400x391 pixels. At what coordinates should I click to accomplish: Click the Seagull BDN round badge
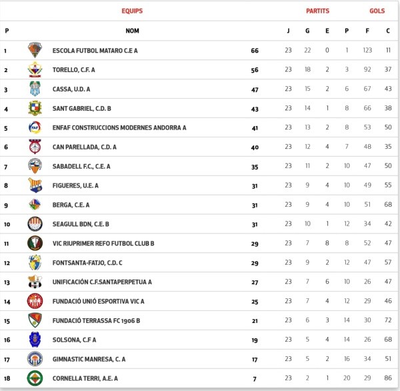(35, 224)
